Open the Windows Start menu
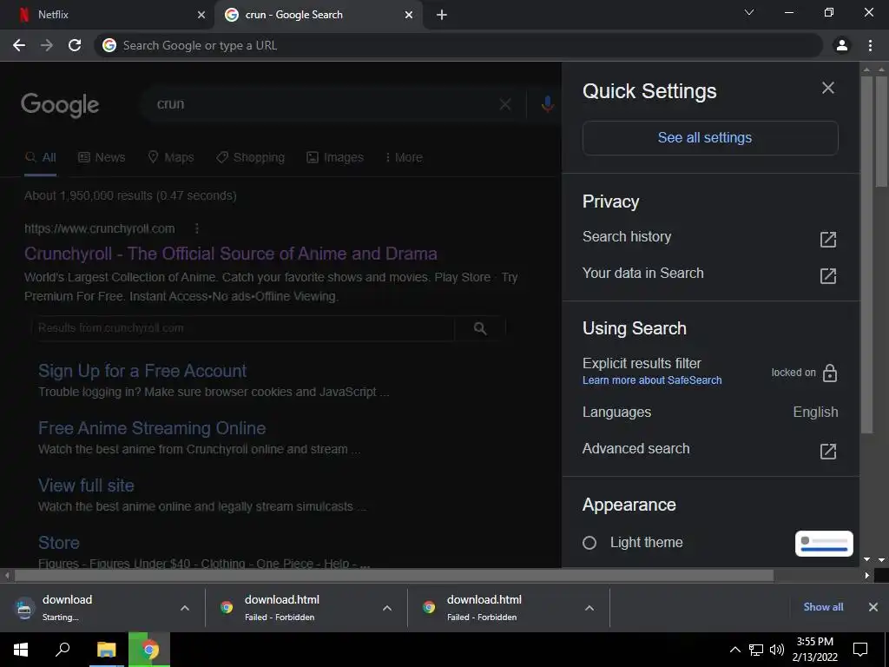Viewport: 889px width, 667px height. (21, 650)
